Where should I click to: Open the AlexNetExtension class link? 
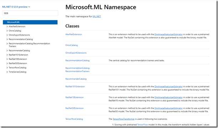point(74,34)
